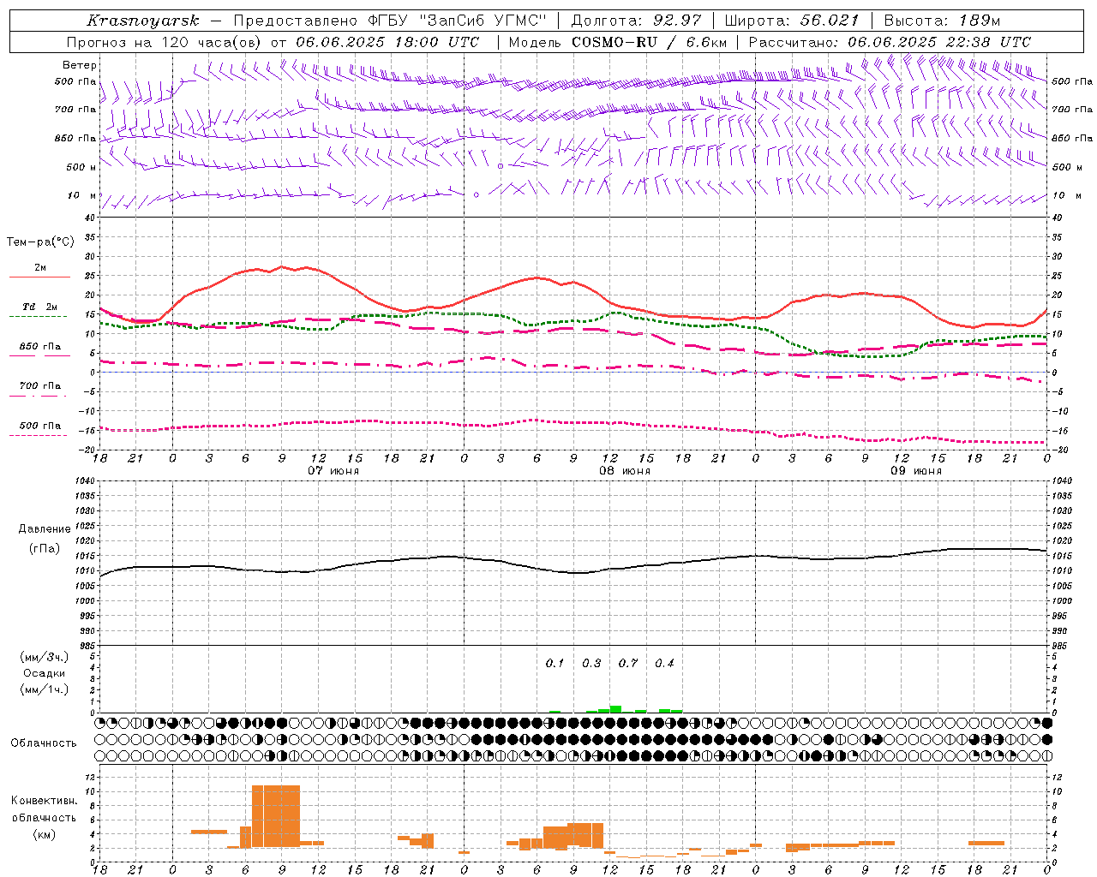Click the left 500 м wind level label
This screenshot has height=877, width=1097.
[81, 167]
